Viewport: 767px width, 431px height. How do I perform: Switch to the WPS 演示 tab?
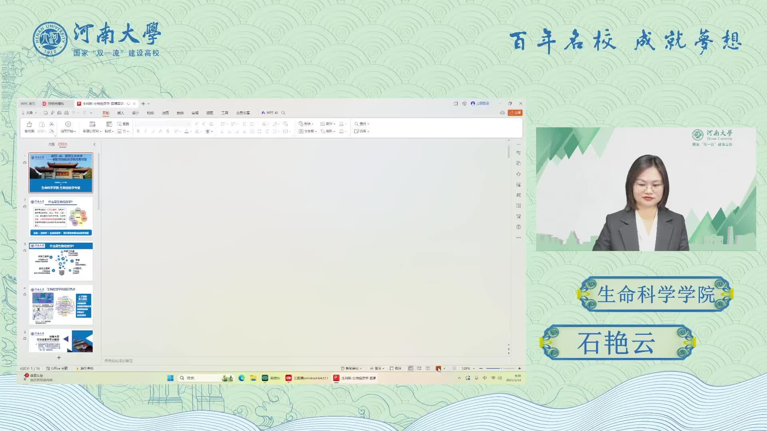click(28, 104)
